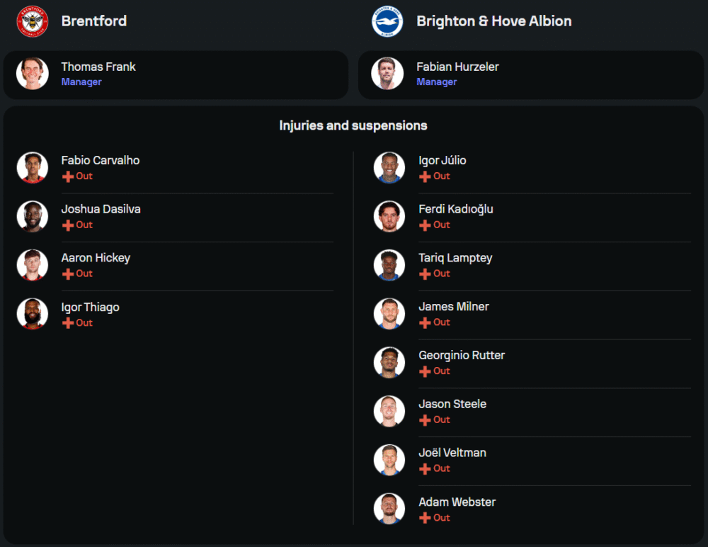Open Fabian Hurzeler's manager photo
708x547 pixels.
(387, 74)
